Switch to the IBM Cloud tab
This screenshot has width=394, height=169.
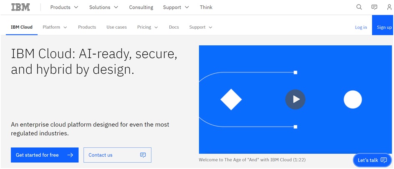pos(22,27)
